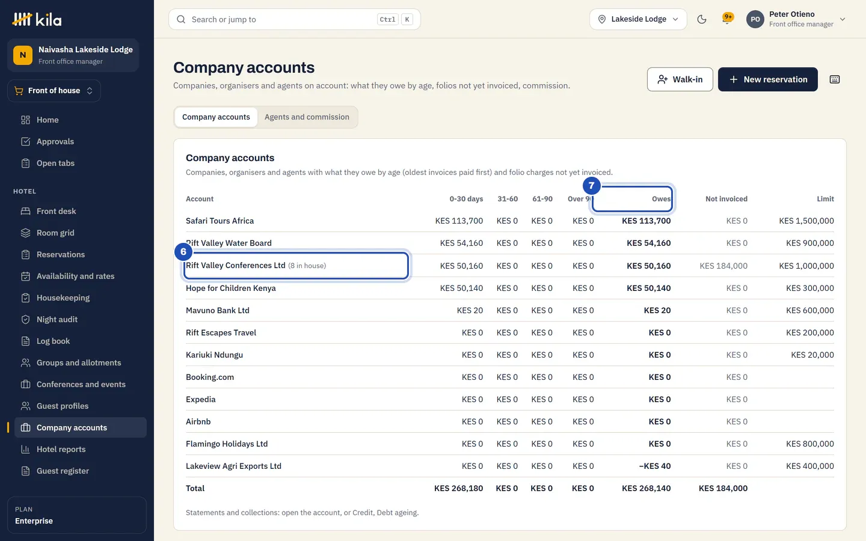
Task: Click the Kila logo
Action: (37, 19)
